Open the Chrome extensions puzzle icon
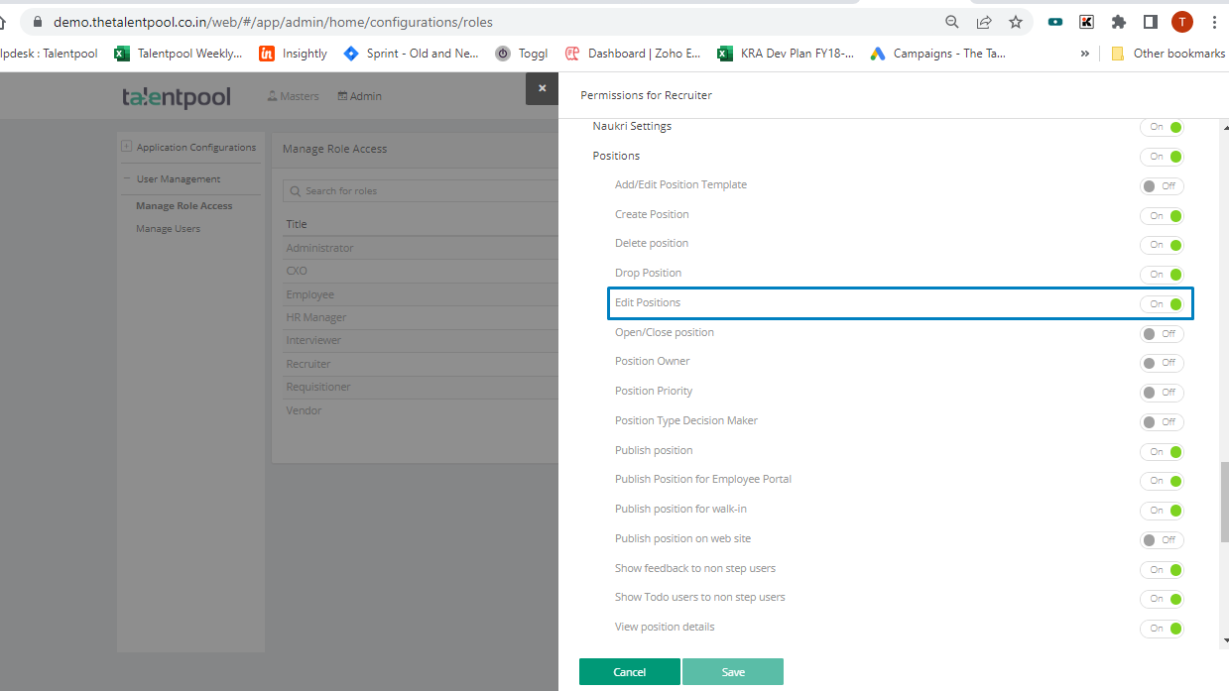This screenshot has width=1229, height=691. pyautogui.click(x=1119, y=22)
